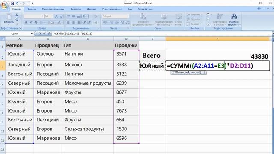Align text to the left

click(x=68, y=22)
